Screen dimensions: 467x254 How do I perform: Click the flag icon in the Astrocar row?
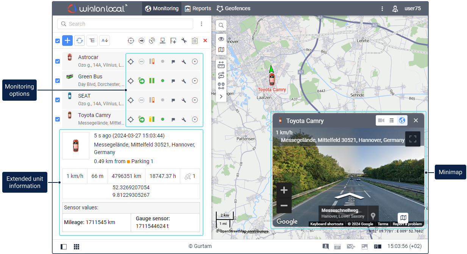(173, 62)
